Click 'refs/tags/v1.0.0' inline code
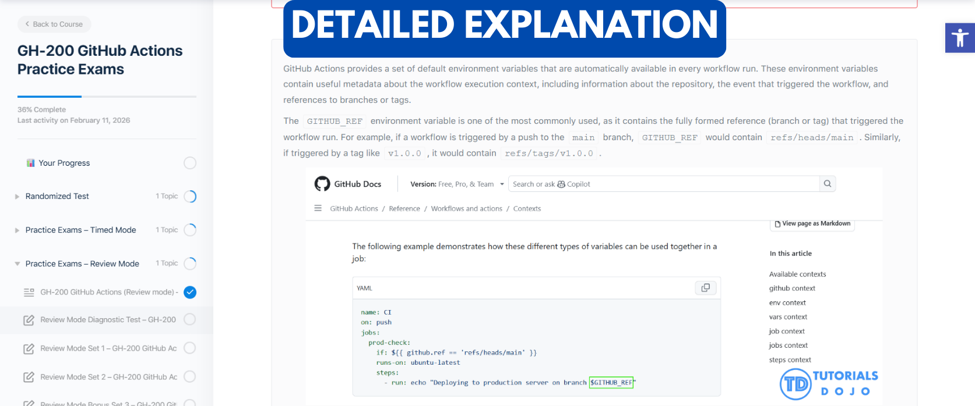Viewport: 975px width, 406px height. [548, 154]
